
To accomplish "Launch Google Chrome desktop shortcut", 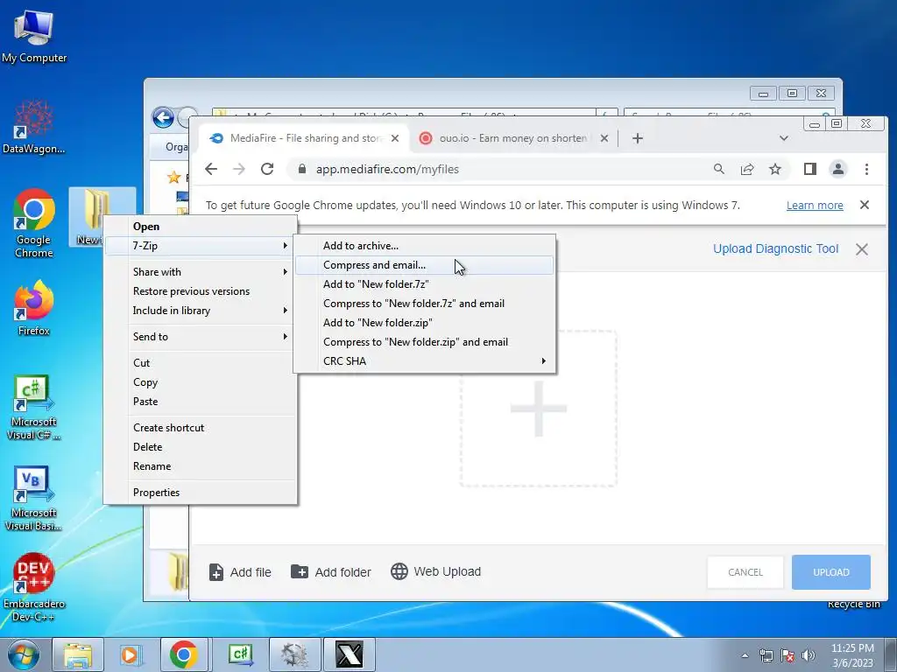I will click(34, 223).
